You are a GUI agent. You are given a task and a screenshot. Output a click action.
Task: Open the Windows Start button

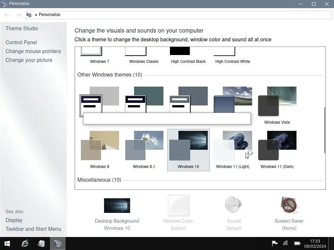click(7, 243)
